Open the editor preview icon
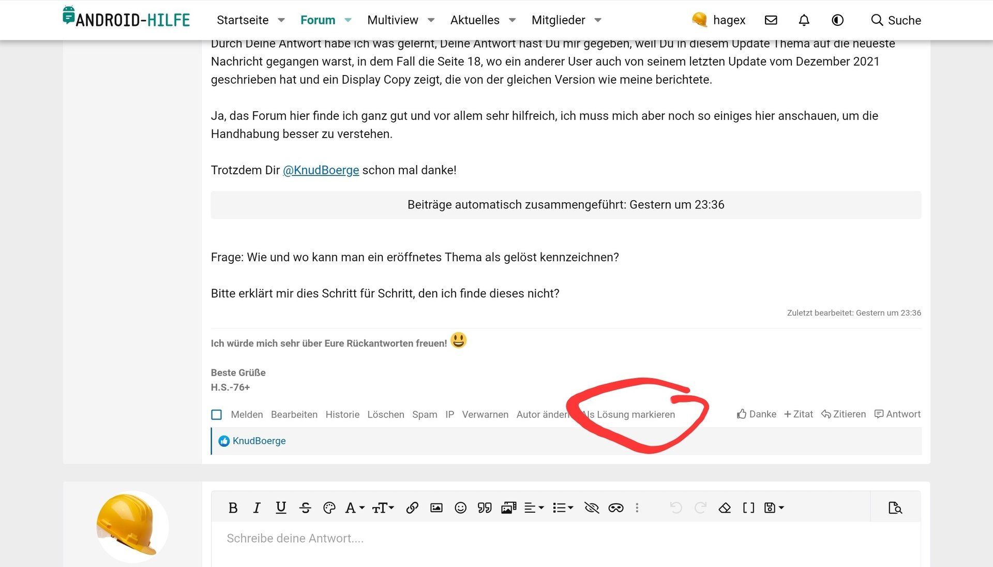Screen dimensions: 993x567 pos(895,508)
